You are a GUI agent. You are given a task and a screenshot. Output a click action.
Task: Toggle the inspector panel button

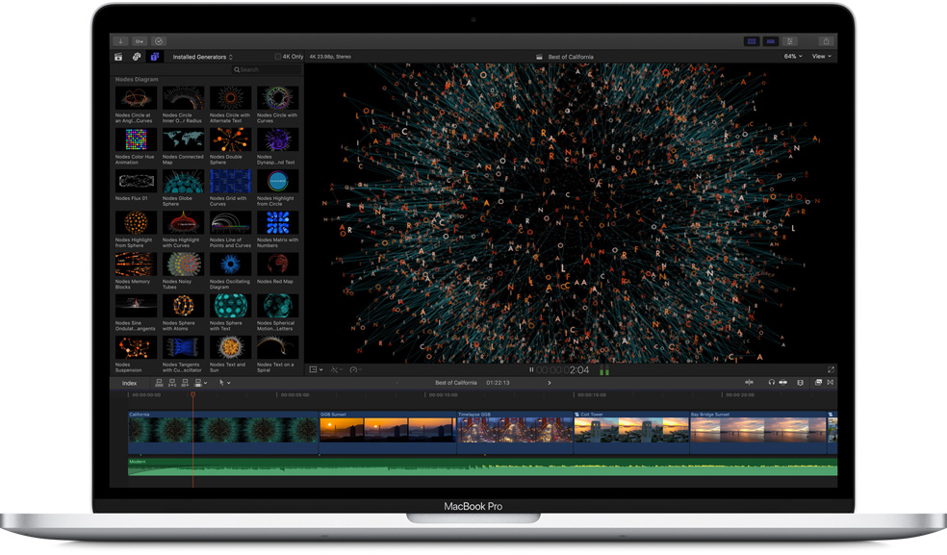click(x=790, y=41)
